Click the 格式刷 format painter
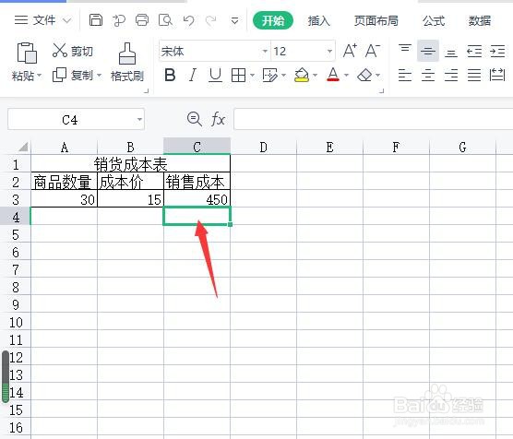 click(127, 62)
